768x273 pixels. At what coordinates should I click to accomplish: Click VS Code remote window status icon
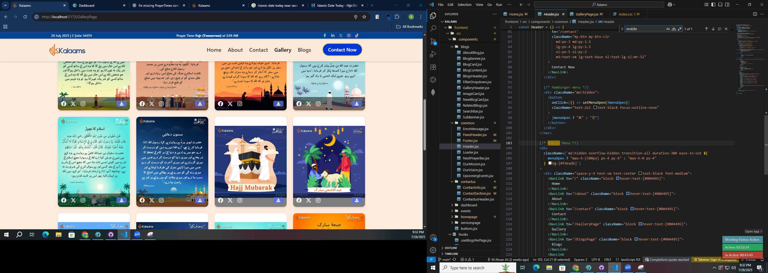coord(431,260)
